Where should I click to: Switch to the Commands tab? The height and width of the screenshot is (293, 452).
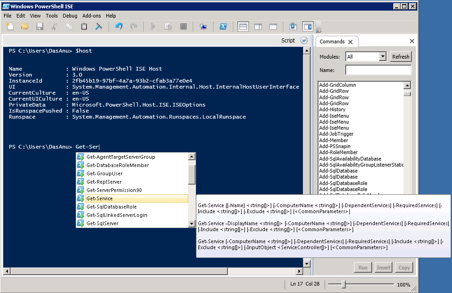[332, 42]
